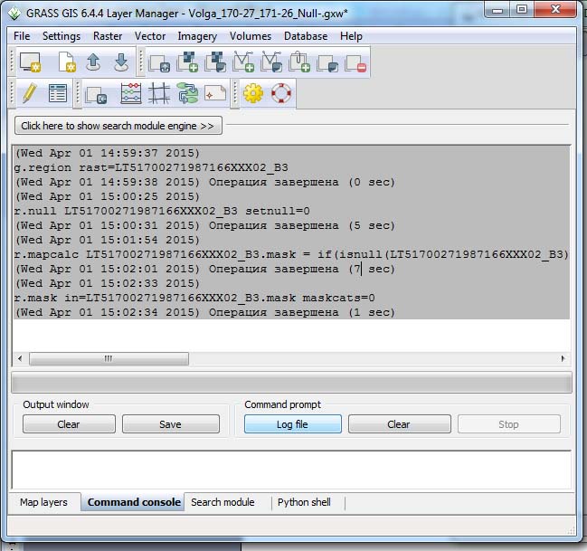
Task: Open the raster map calculator
Action: [131, 93]
